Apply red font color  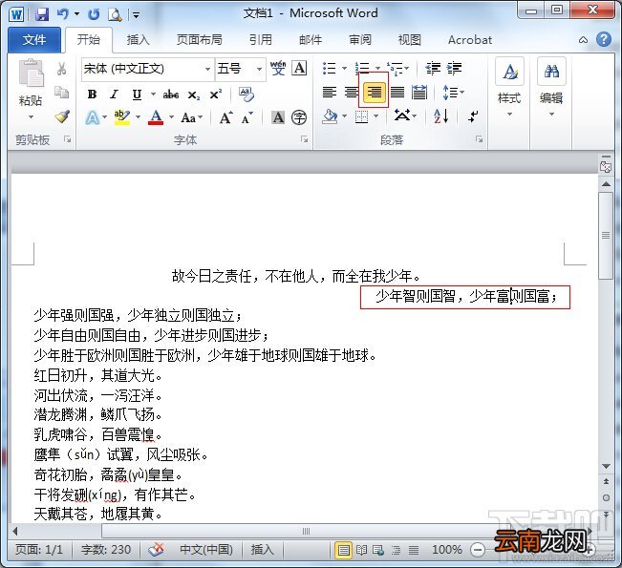point(156,117)
